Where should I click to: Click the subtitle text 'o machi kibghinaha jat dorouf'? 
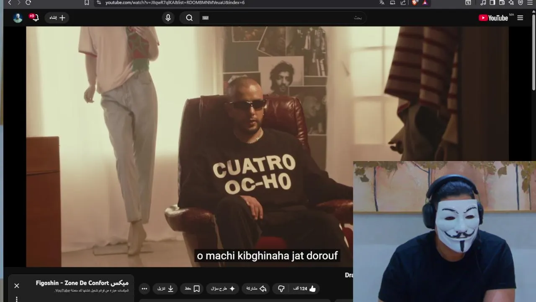(x=267, y=255)
